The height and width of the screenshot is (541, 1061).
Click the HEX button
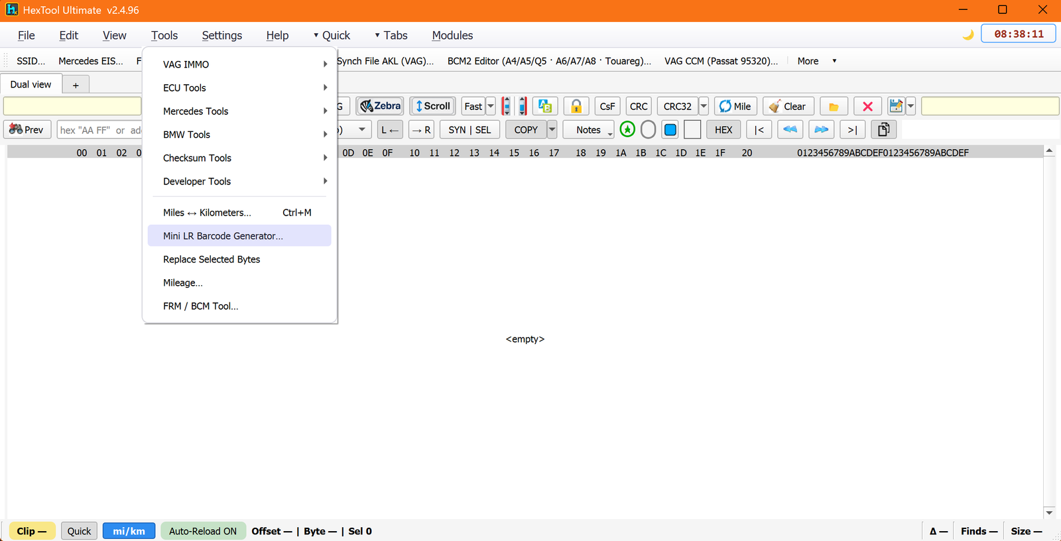point(723,130)
